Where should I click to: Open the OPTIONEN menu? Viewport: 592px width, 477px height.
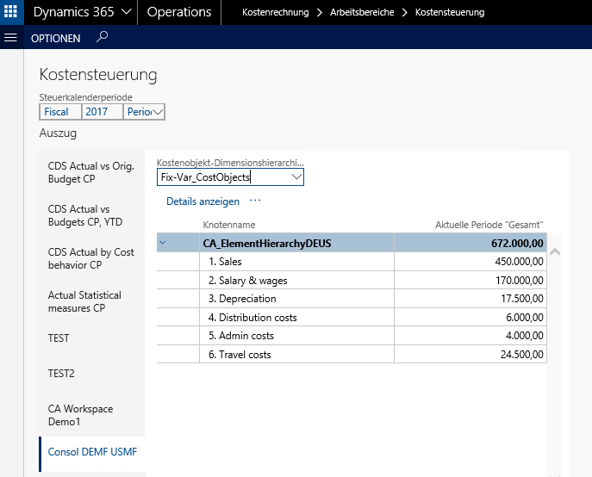pos(55,39)
